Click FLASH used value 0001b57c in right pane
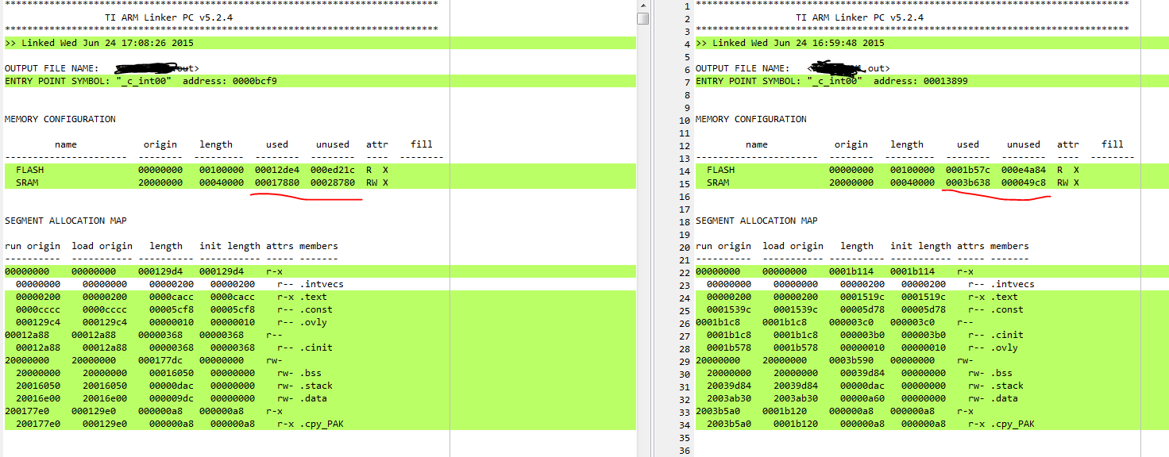1169x457 pixels. 968,170
